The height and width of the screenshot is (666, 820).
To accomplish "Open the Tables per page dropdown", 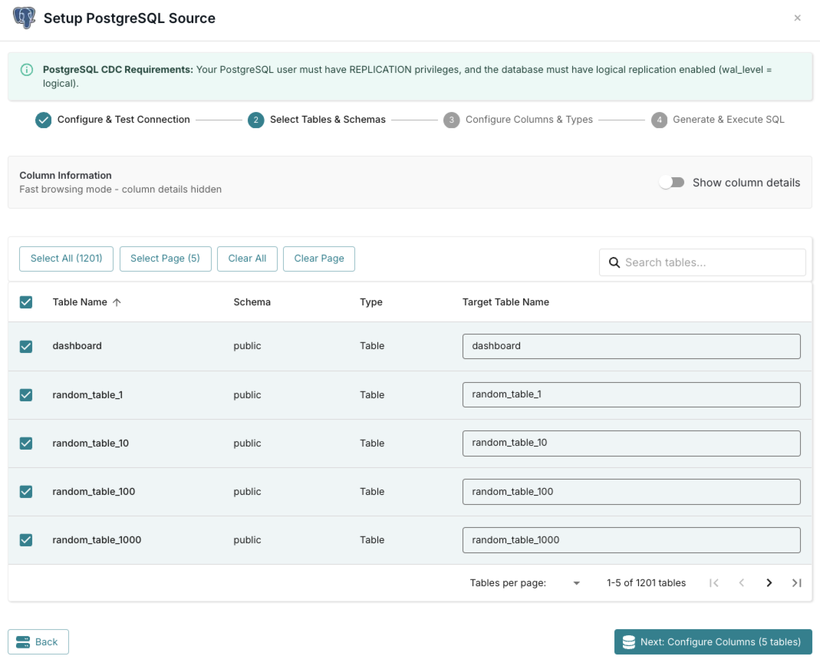I will 576,583.
